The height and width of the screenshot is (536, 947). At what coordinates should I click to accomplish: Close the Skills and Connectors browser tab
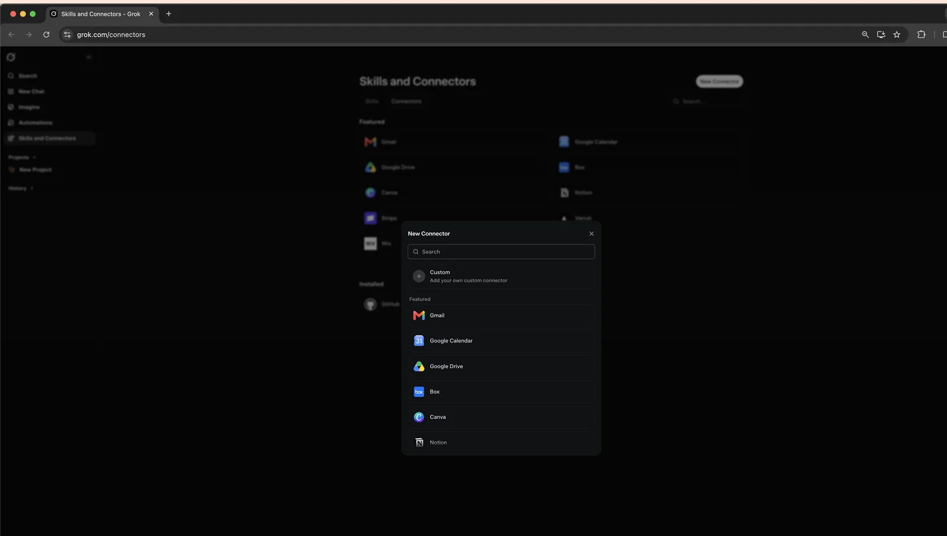[151, 14]
